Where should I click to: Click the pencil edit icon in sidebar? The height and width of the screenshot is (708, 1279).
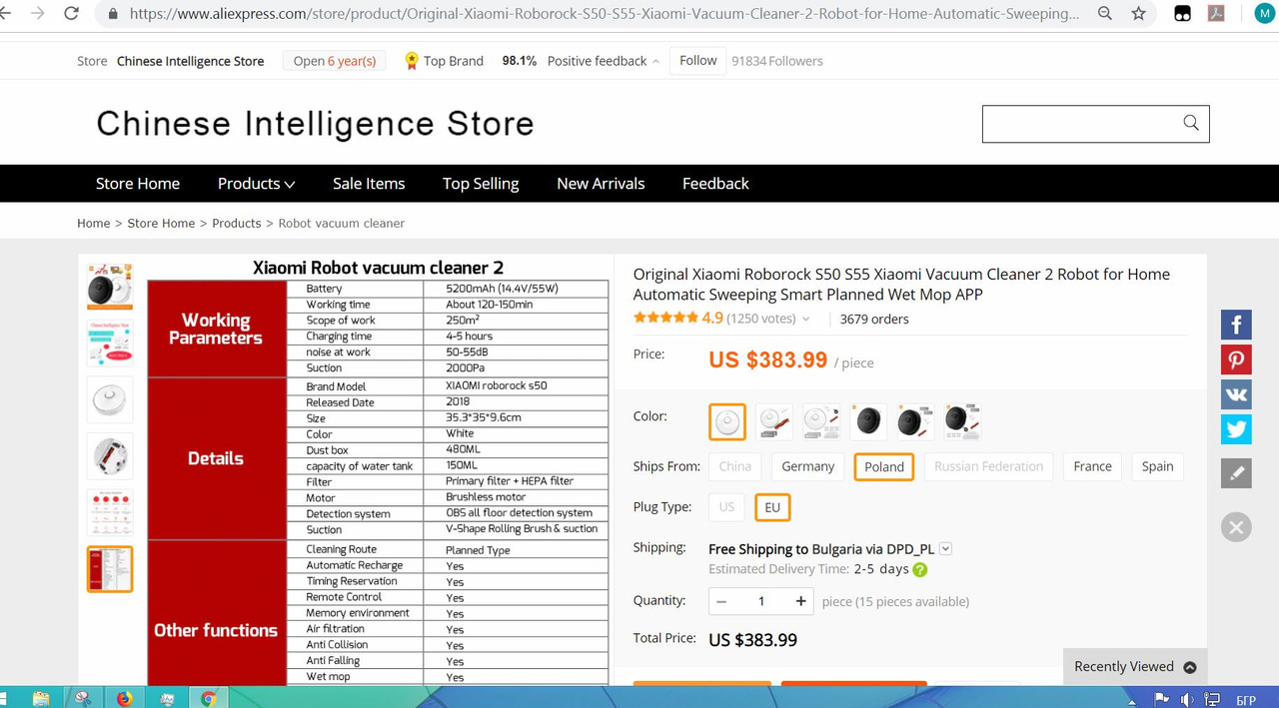[1236, 473]
